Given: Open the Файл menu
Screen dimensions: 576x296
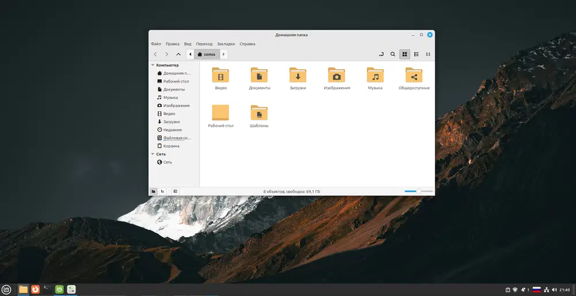Looking at the screenshot, I should (156, 44).
